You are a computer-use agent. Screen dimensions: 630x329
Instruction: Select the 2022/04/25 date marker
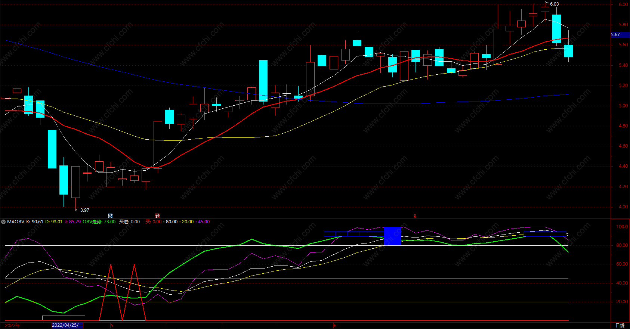coord(67,325)
